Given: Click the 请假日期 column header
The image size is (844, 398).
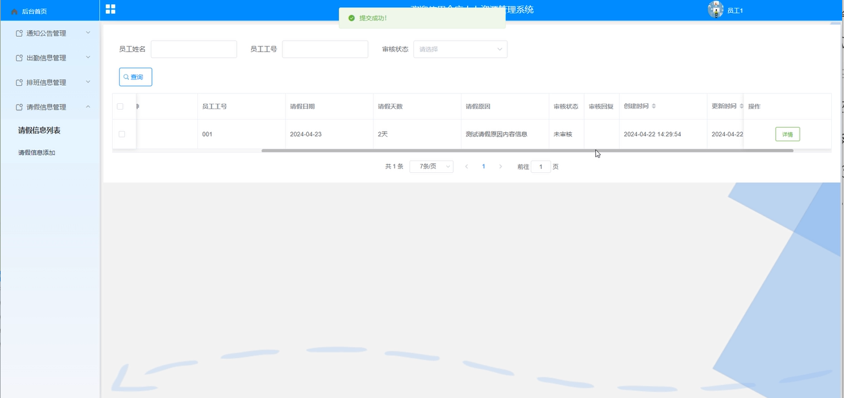Looking at the screenshot, I should point(302,106).
